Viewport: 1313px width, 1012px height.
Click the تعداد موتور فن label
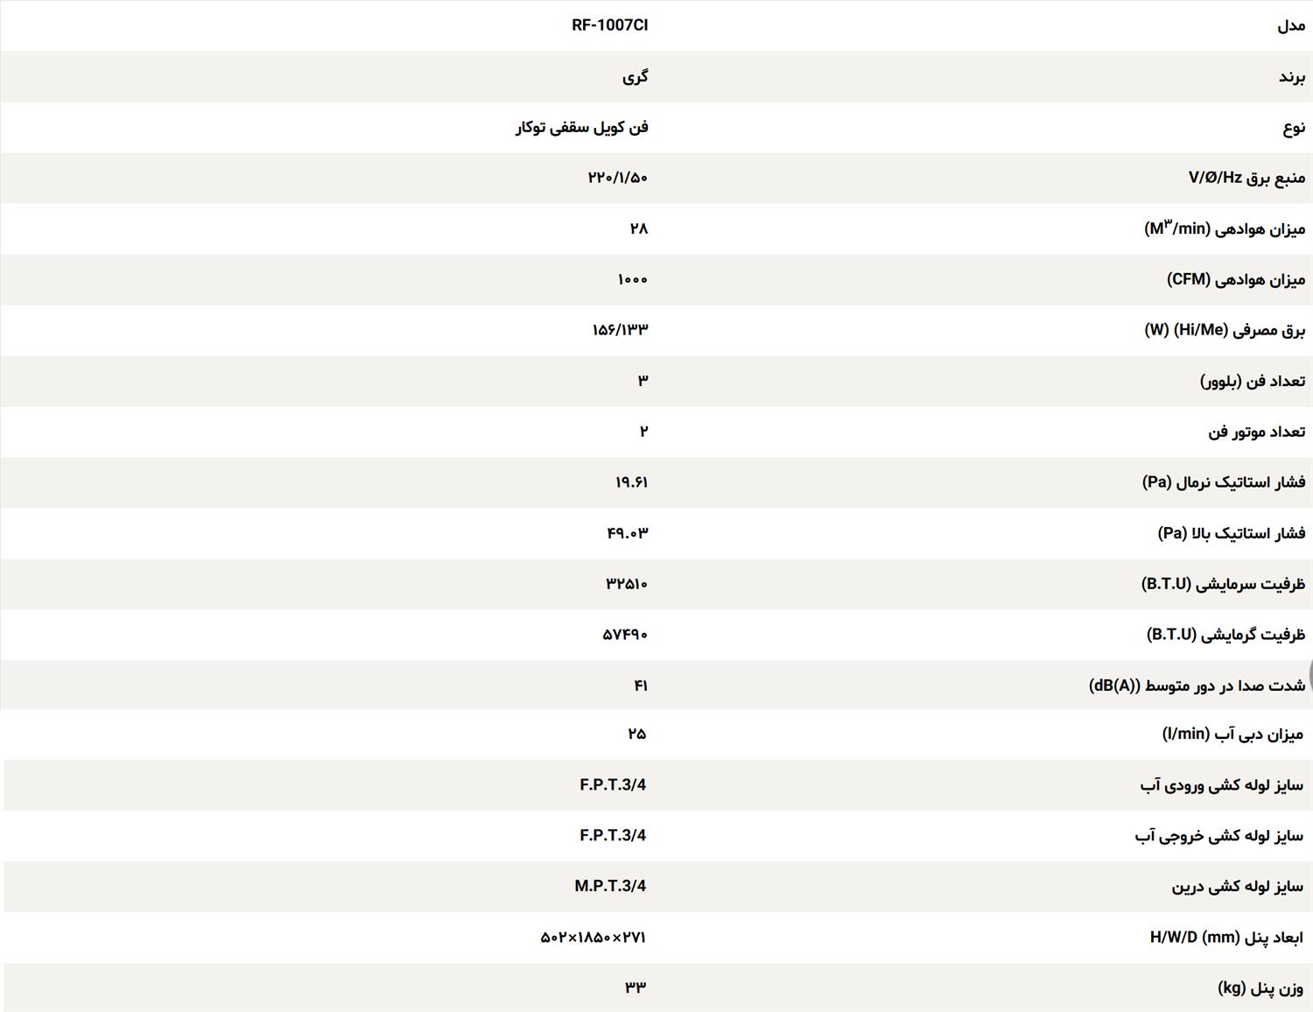pyautogui.click(x=1256, y=432)
